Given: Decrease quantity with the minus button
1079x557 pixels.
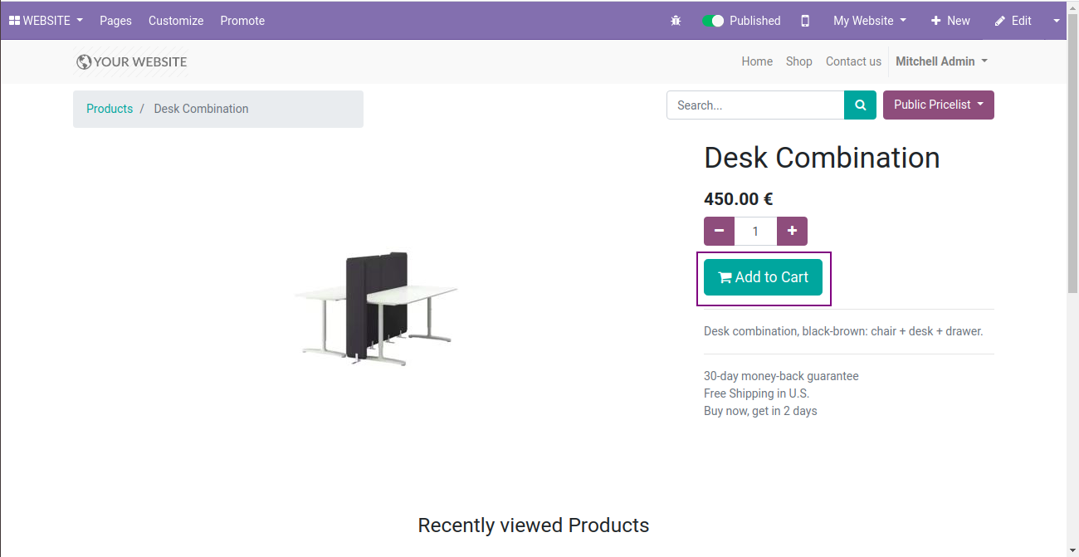Looking at the screenshot, I should [x=719, y=231].
